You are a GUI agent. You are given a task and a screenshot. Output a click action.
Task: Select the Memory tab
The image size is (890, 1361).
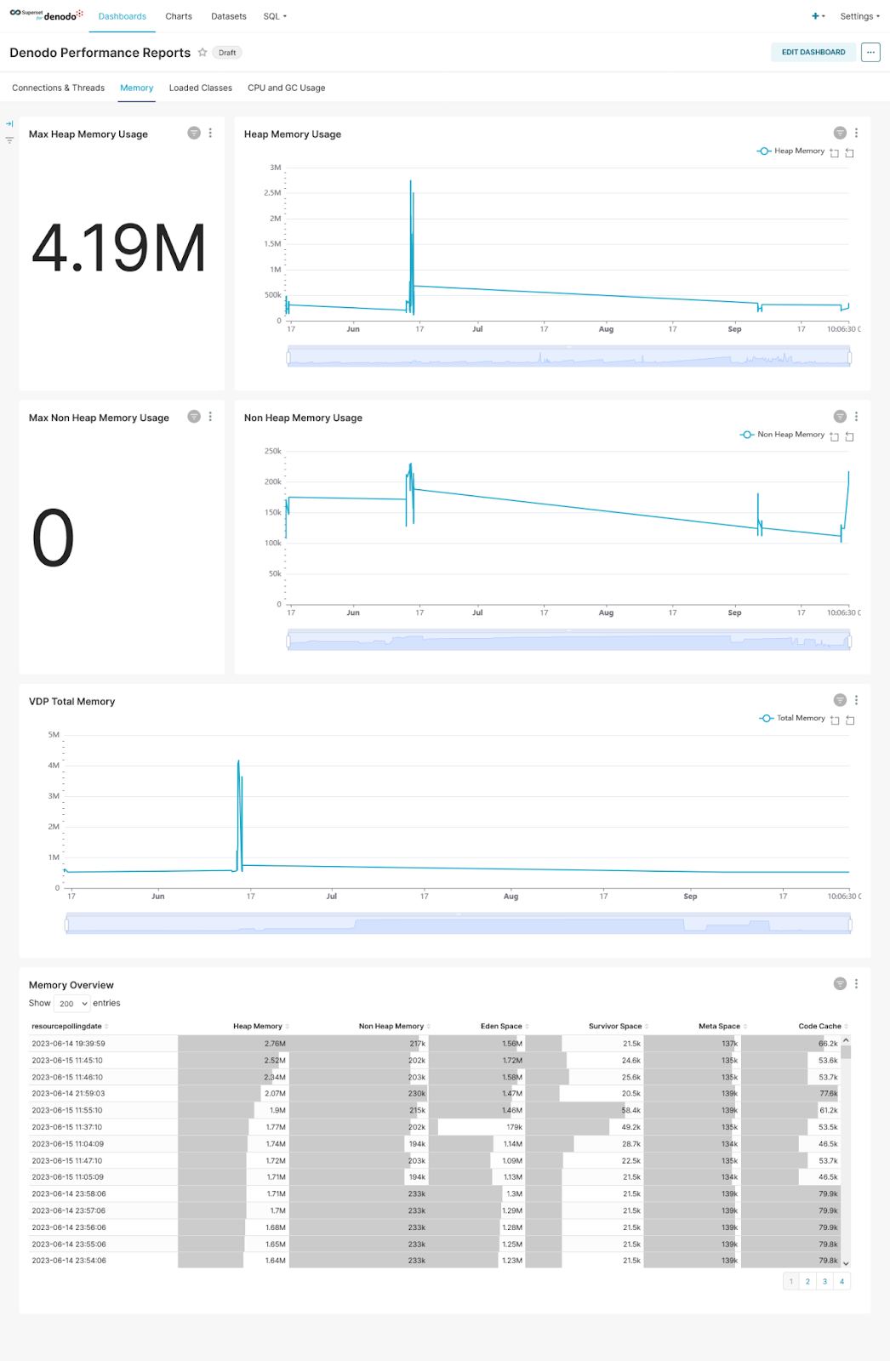click(x=136, y=88)
